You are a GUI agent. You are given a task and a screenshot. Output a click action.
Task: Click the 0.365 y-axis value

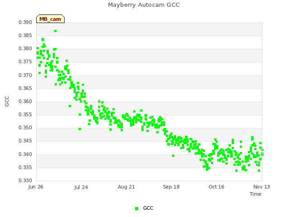(x=25, y=89)
